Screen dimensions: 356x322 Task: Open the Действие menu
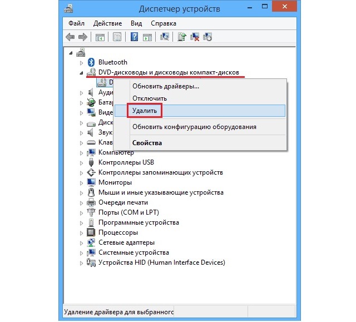click(x=108, y=23)
